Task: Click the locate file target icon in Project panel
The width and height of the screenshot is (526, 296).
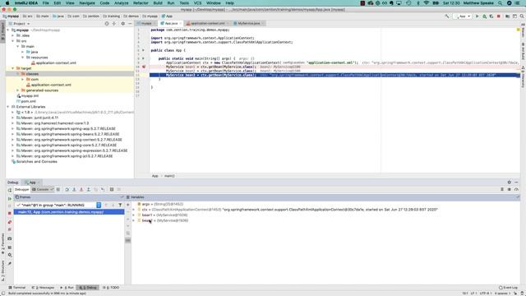Action: [x=107, y=24]
